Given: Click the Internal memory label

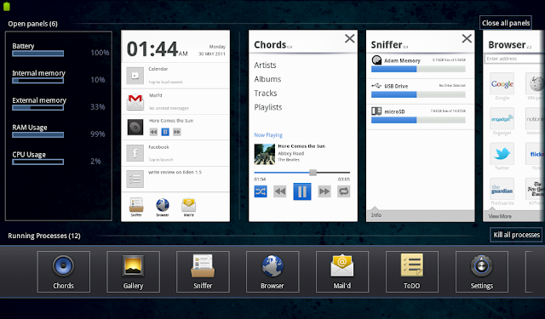Looking at the screenshot, I should [38, 73].
